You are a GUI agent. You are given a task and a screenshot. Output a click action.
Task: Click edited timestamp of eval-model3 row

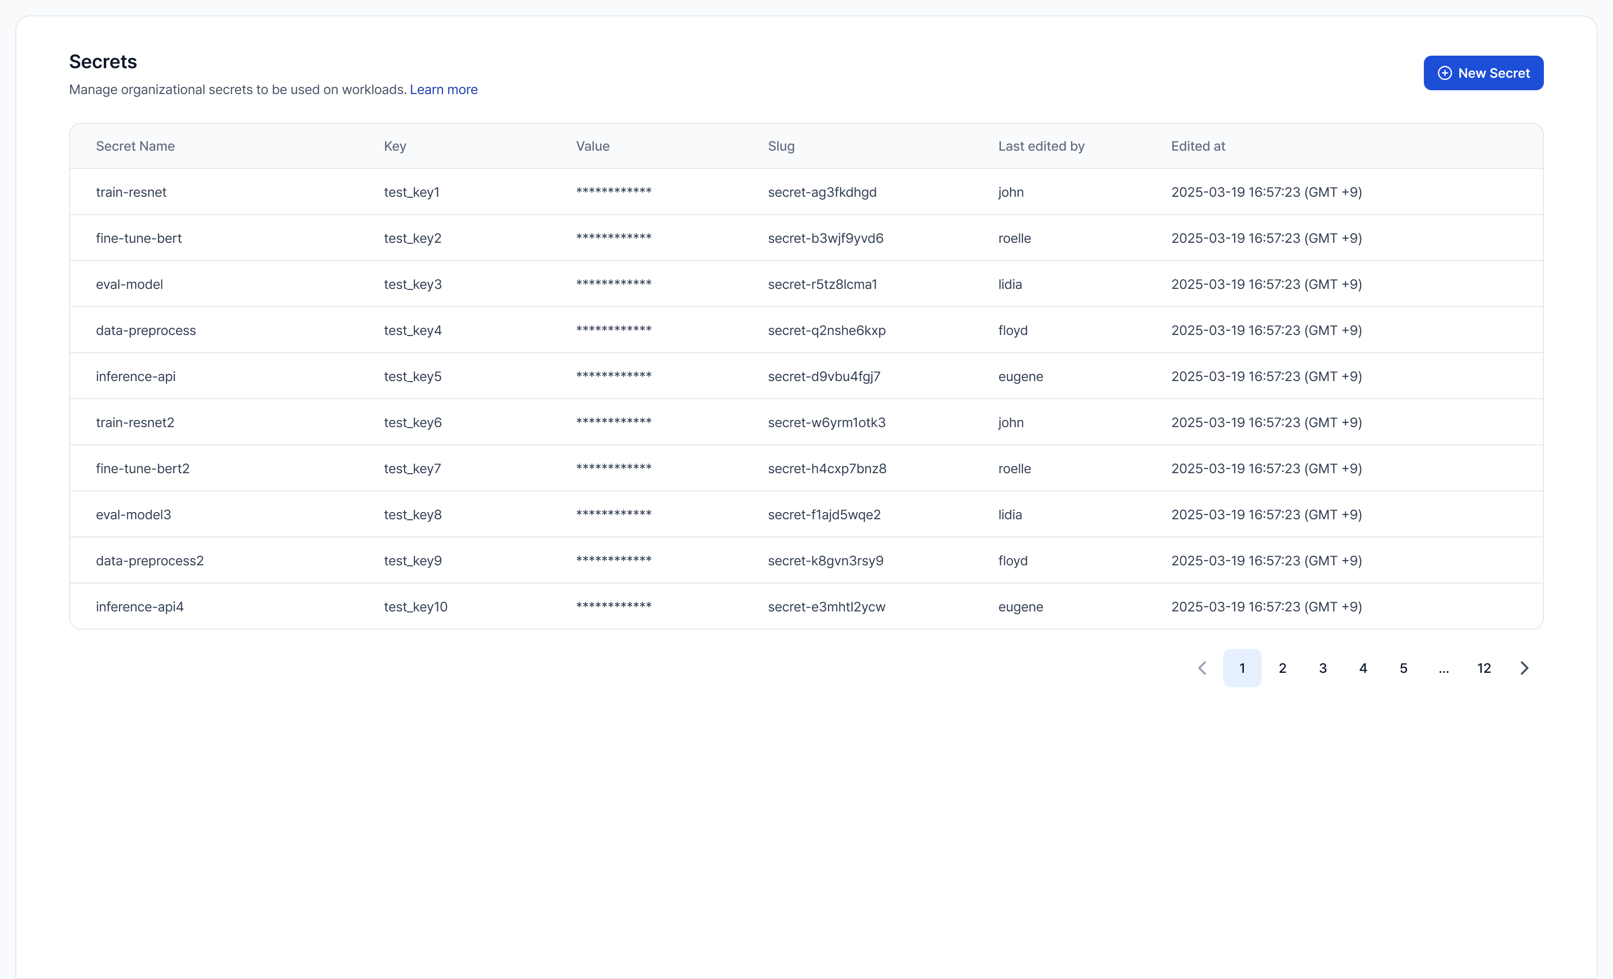[1266, 514]
